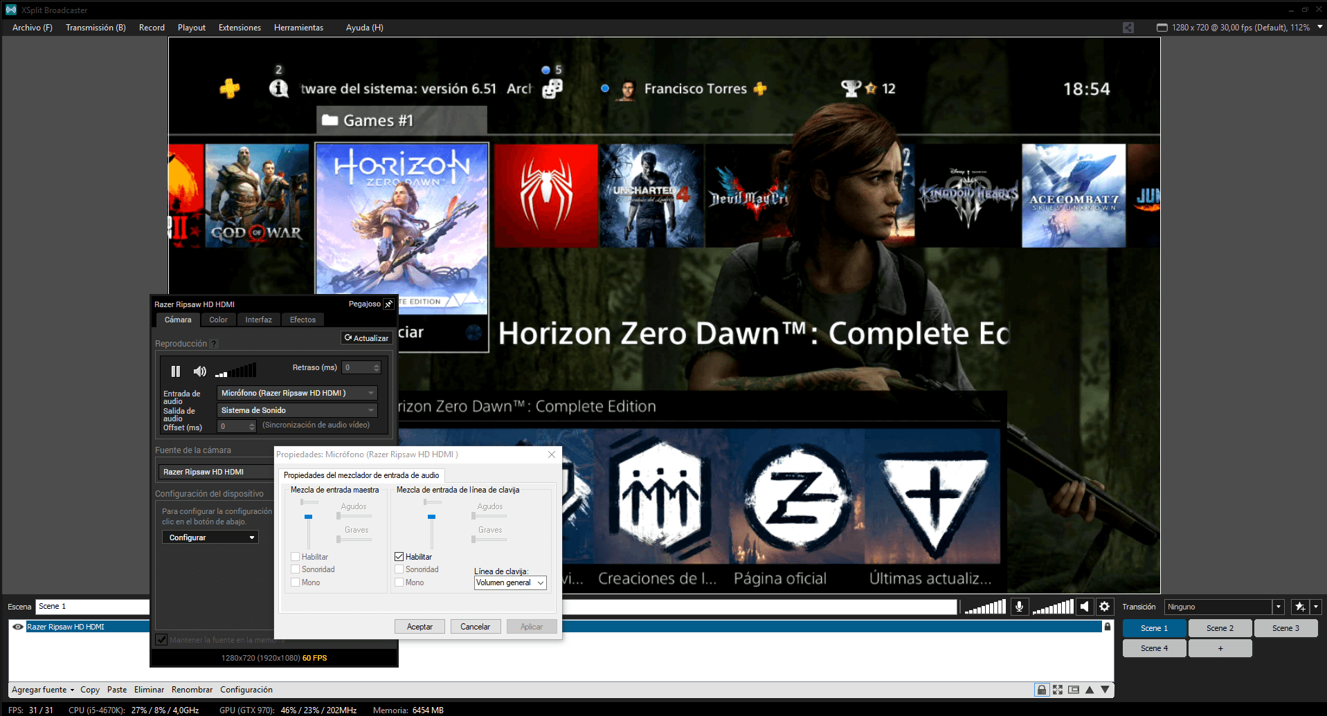
Task: Open the Línea de clavija Volumen general dropdown
Action: (x=510, y=583)
